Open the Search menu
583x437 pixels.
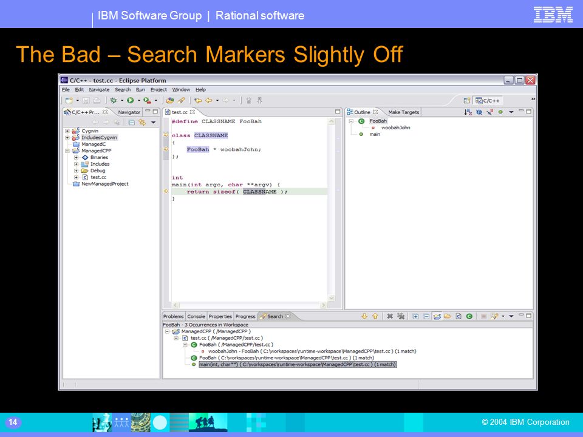[x=123, y=90]
